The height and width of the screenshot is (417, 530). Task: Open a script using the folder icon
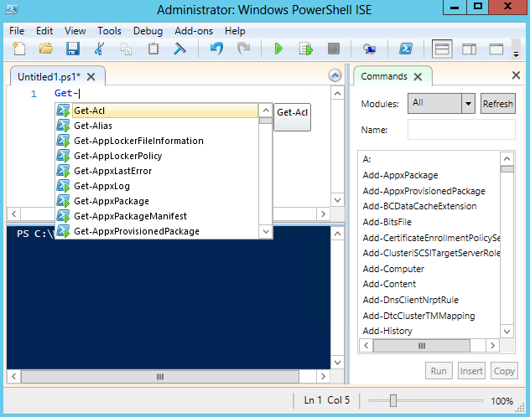pos(45,49)
